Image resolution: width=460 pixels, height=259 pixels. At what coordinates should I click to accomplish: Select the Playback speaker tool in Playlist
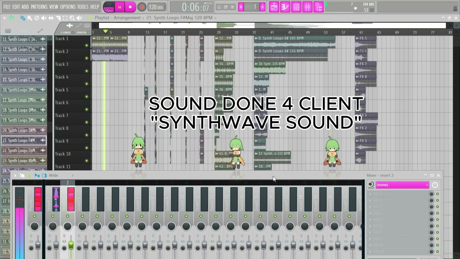click(79, 18)
